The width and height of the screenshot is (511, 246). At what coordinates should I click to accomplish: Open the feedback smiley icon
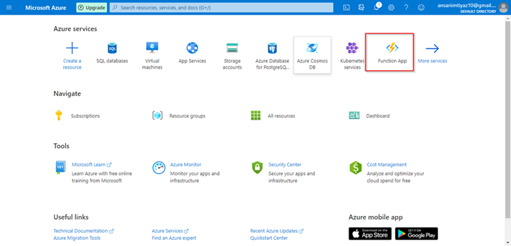click(x=421, y=7)
